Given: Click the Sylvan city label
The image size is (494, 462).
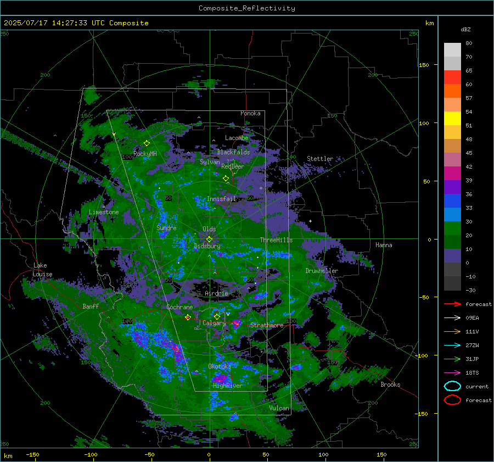Looking at the screenshot, I should [210, 162].
